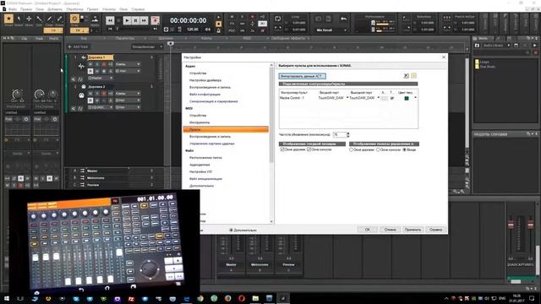The image size is (541, 304).
Task: Select the Erase tool icon
Action: 59,19
